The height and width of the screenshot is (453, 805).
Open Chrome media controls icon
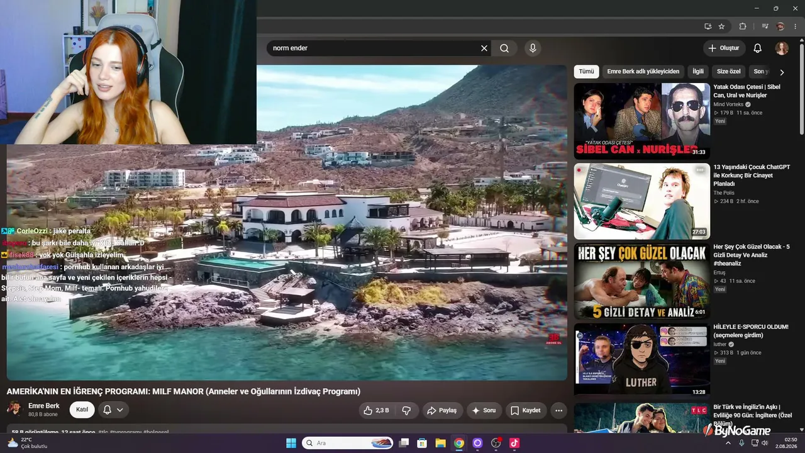tap(765, 26)
